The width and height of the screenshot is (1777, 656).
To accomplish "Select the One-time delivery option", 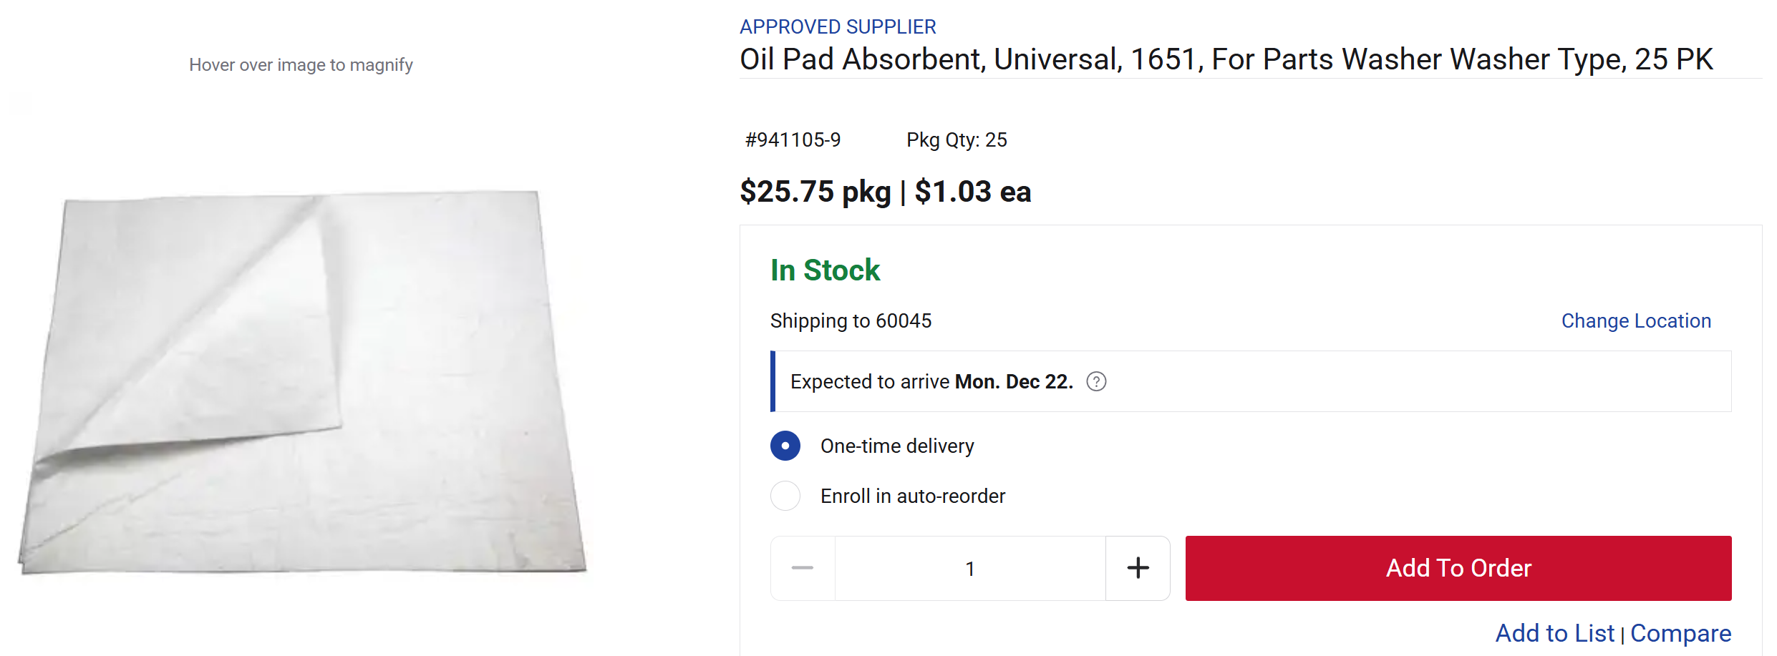I will coord(785,446).
